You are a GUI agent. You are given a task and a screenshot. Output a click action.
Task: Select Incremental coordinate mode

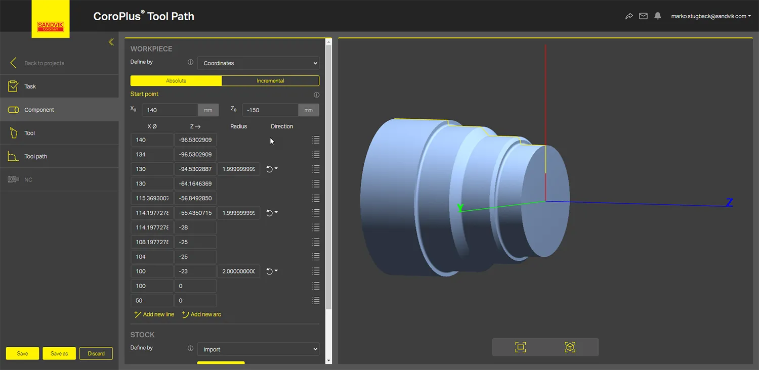point(270,81)
